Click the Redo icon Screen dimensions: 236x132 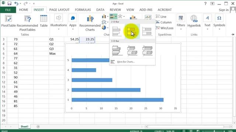[26, 3]
